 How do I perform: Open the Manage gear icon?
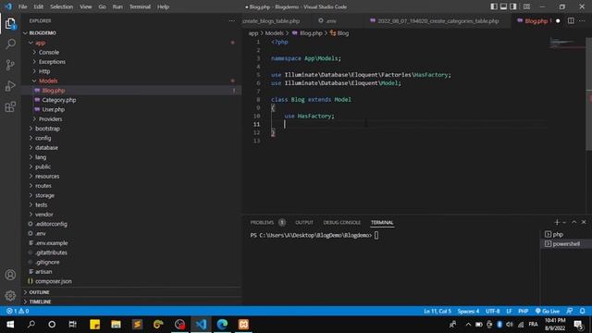[10, 296]
